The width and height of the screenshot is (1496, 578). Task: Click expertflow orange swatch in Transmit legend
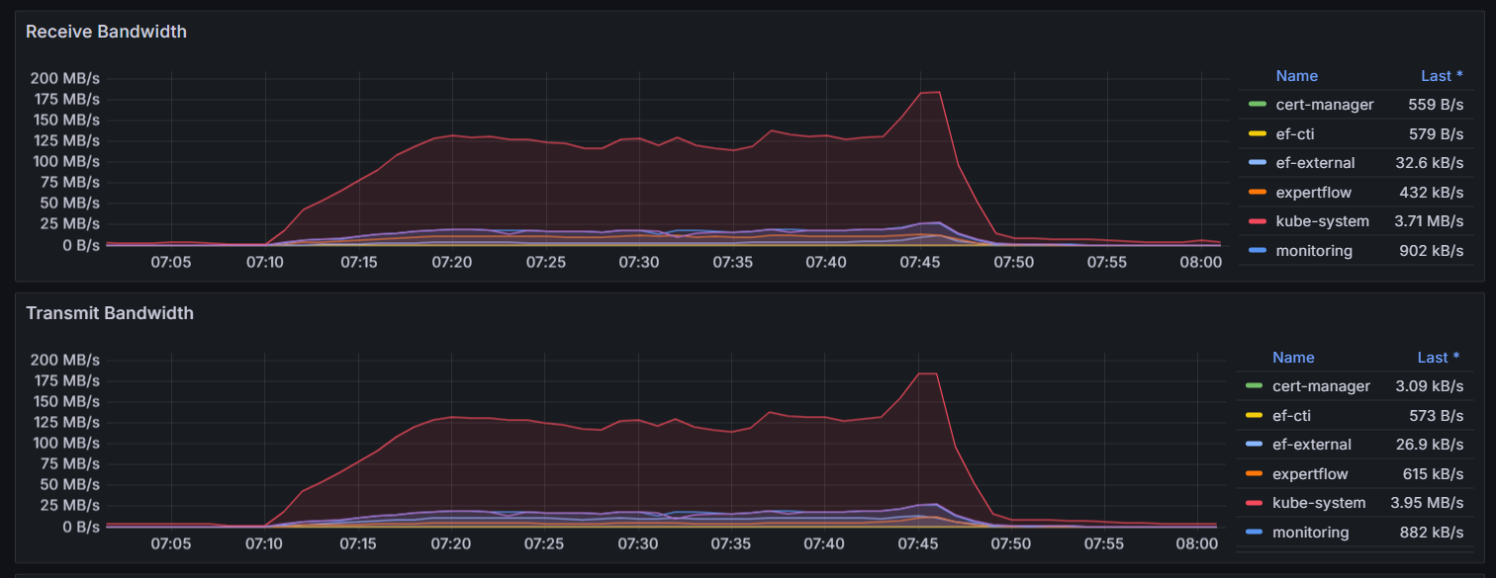point(1254,474)
